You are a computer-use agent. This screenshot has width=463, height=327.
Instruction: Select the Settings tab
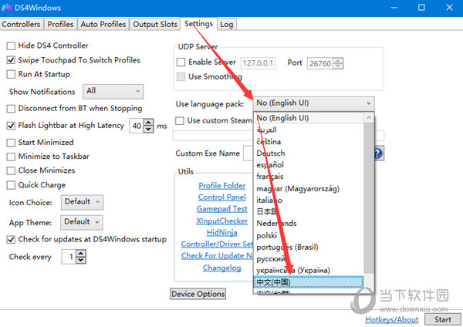[199, 24]
